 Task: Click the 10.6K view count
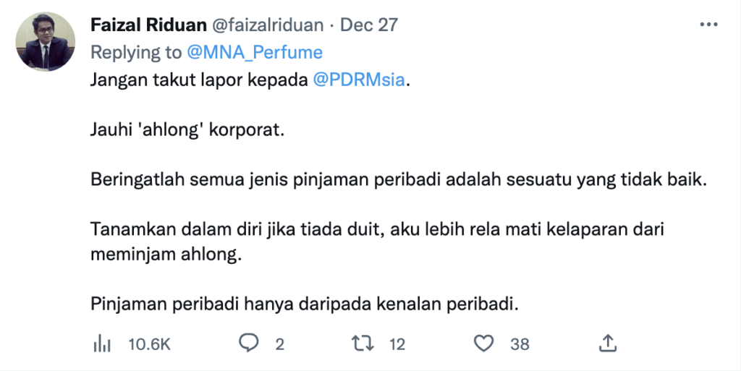click(x=149, y=344)
